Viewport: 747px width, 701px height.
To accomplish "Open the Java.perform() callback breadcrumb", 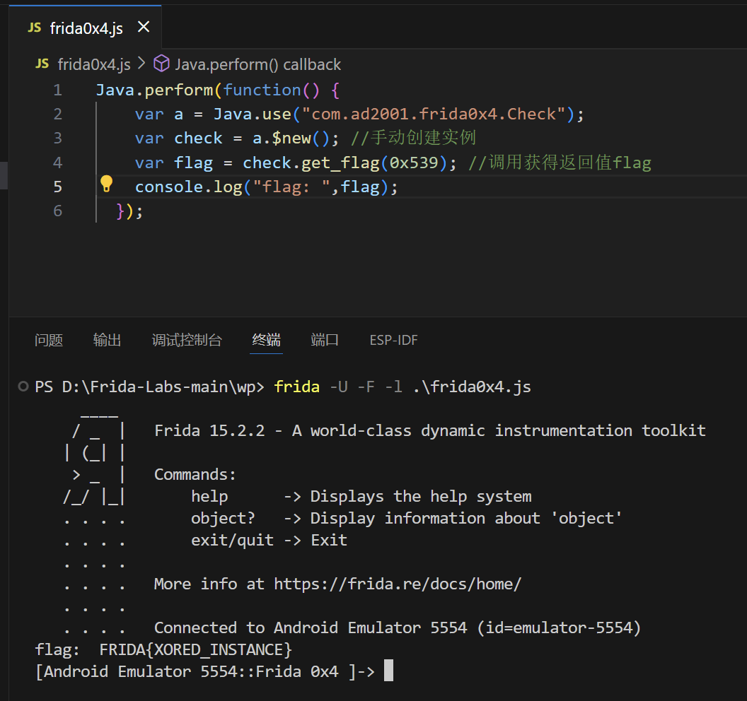I will pos(257,64).
